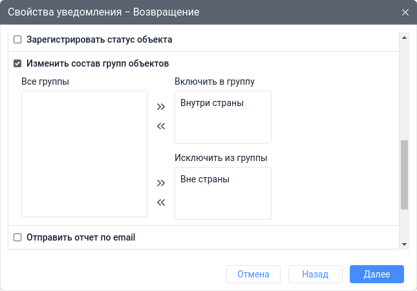
Task: Click remove arrow next to Исключить из группы
Action: pos(161,202)
